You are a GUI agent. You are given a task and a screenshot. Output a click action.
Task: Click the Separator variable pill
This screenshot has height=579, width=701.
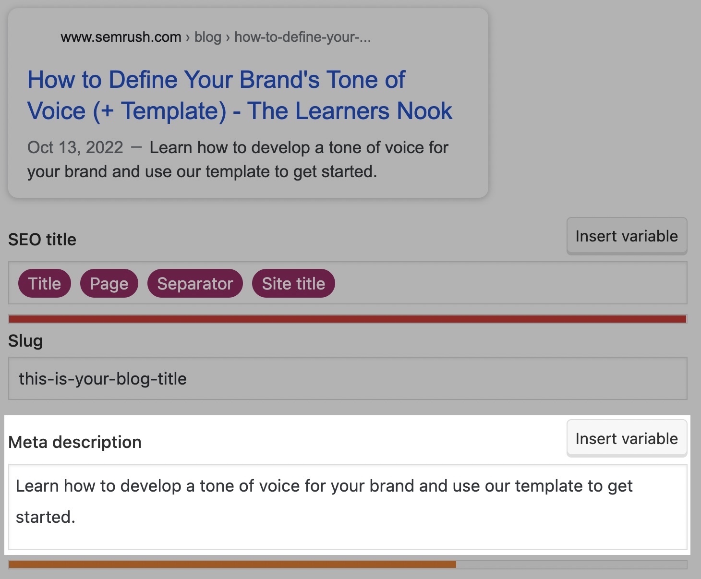(x=195, y=283)
